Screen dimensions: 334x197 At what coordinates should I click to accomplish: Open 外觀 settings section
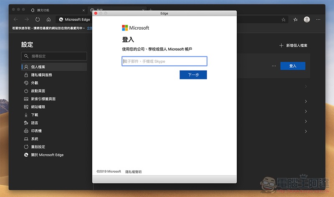pyautogui.click(x=35, y=83)
